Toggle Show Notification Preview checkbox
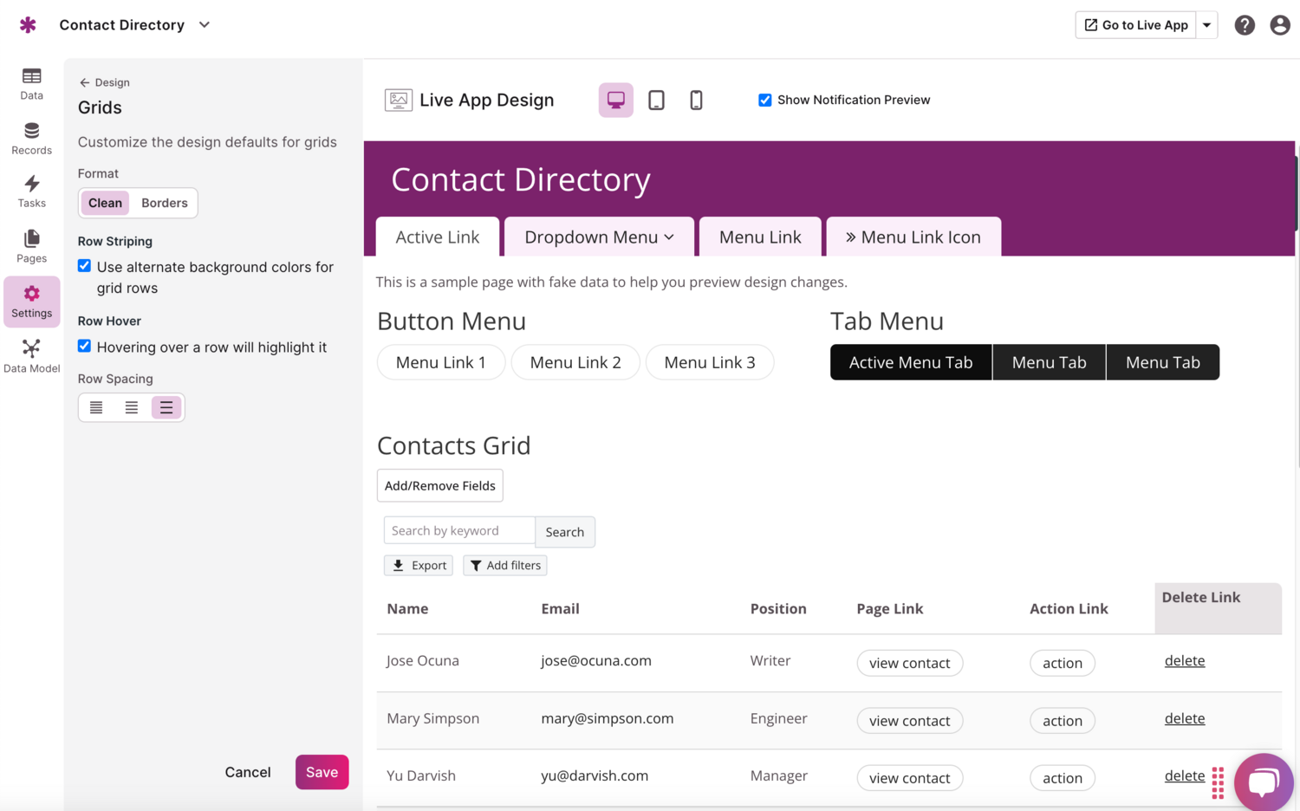This screenshot has height=811, width=1300. coord(764,101)
